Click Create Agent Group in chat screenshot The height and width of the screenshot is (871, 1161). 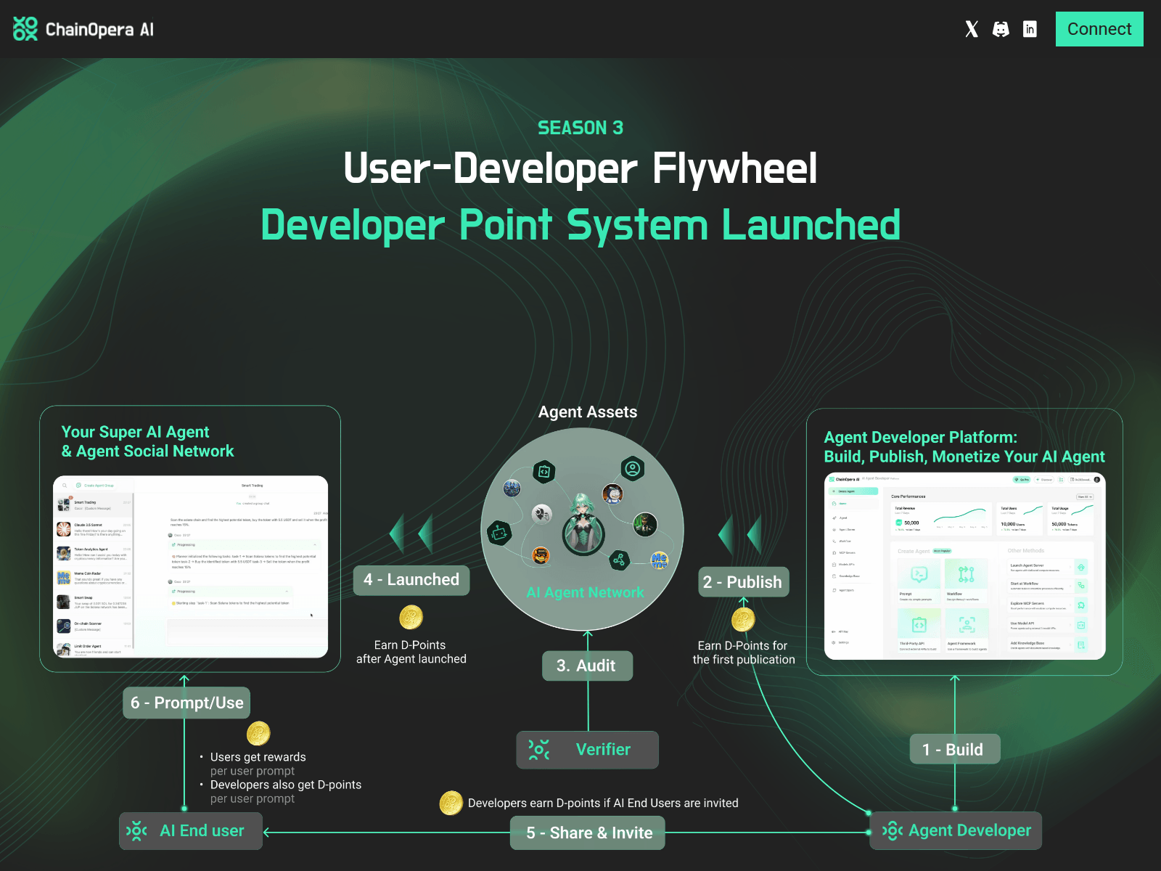(x=95, y=485)
